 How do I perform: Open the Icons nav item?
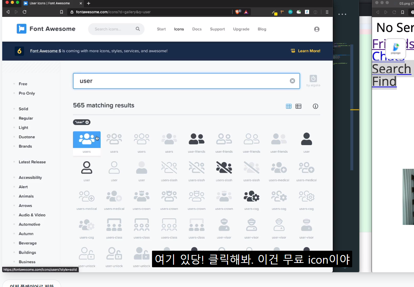pyautogui.click(x=179, y=29)
